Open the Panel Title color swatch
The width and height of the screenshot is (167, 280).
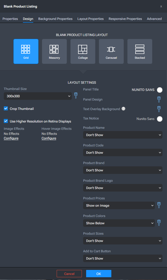160,90
